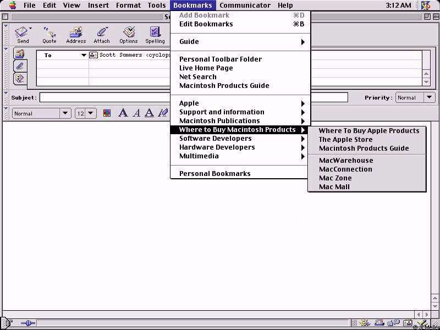Open the Netscape application menu icon

(426, 5)
